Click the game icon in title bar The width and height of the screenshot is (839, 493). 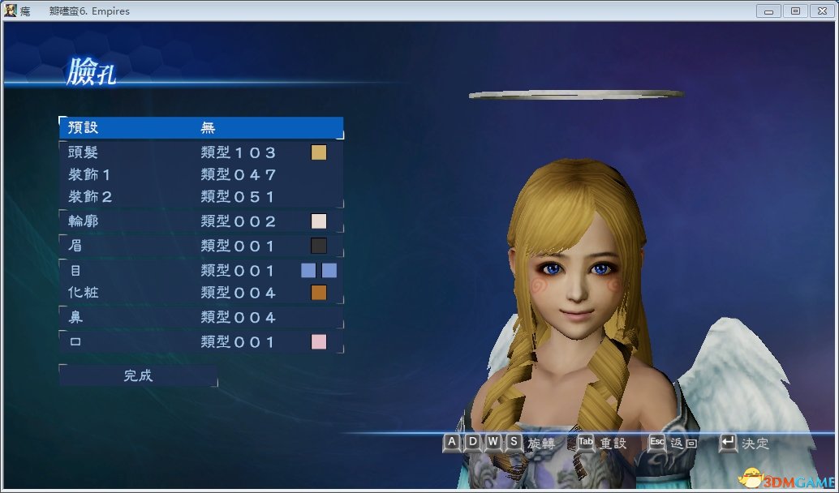click(11, 11)
